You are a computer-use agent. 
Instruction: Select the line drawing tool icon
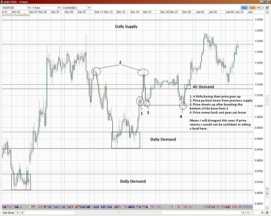[263, 8]
